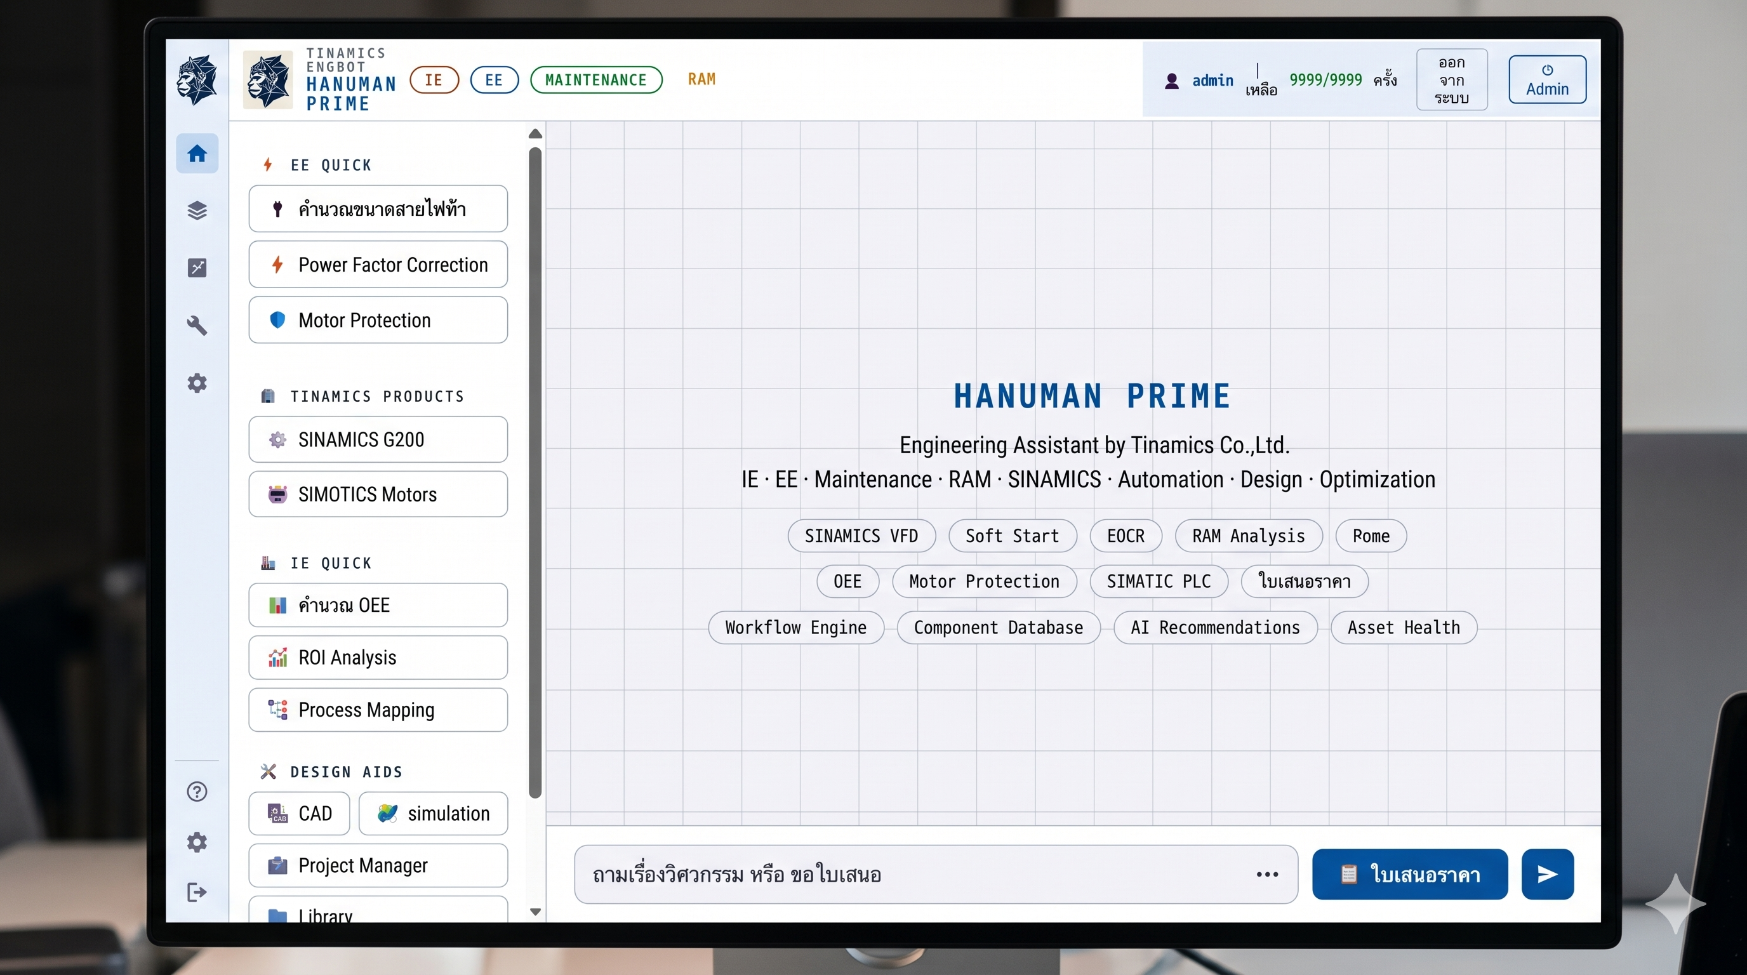This screenshot has width=1747, height=975.
Task: Select the Component Database chip
Action: 999,627
